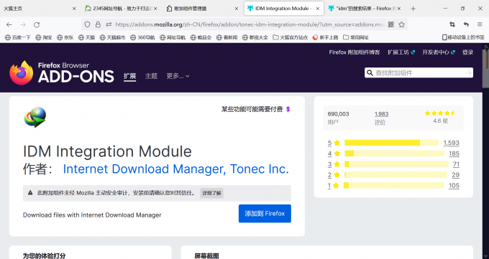This screenshot has height=259, width=489.
Task: Click the 1,593 five-star review count
Action: tap(452, 143)
